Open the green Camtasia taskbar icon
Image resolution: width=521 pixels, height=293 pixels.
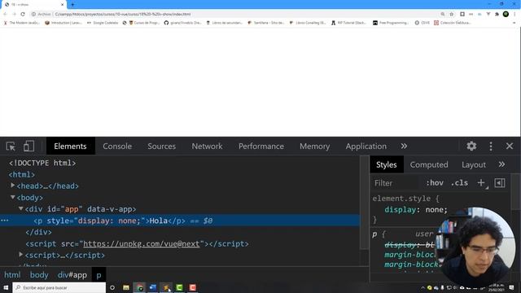click(x=179, y=287)
